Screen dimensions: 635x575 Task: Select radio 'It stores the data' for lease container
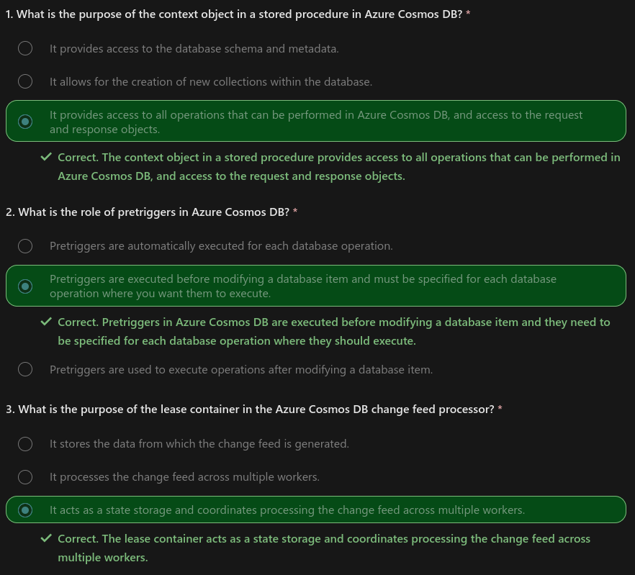(25, 444)
